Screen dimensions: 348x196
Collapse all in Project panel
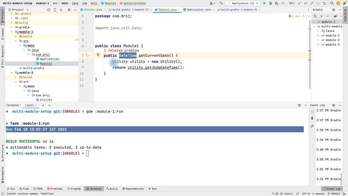coord(61,10)
